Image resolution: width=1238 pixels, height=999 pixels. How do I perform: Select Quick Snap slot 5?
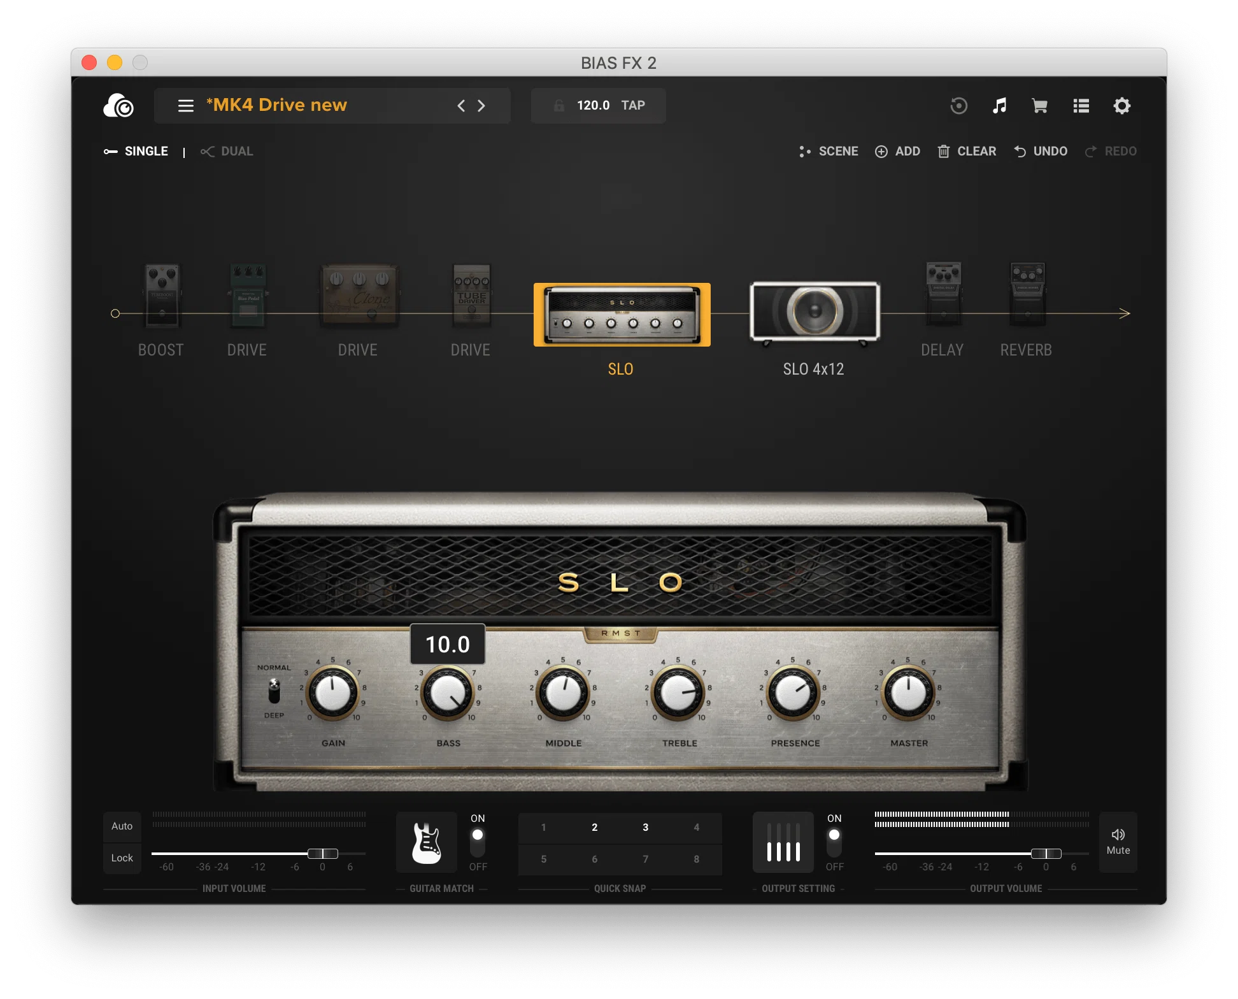pyautogui.click(x=544, y=859)
